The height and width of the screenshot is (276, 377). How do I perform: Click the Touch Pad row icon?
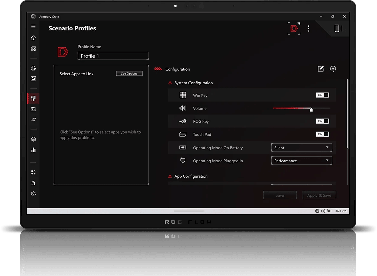(x=183, y=134)
